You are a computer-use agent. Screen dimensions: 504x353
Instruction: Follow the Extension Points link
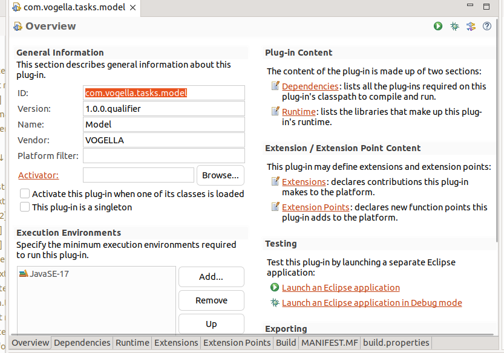[316, 207]
